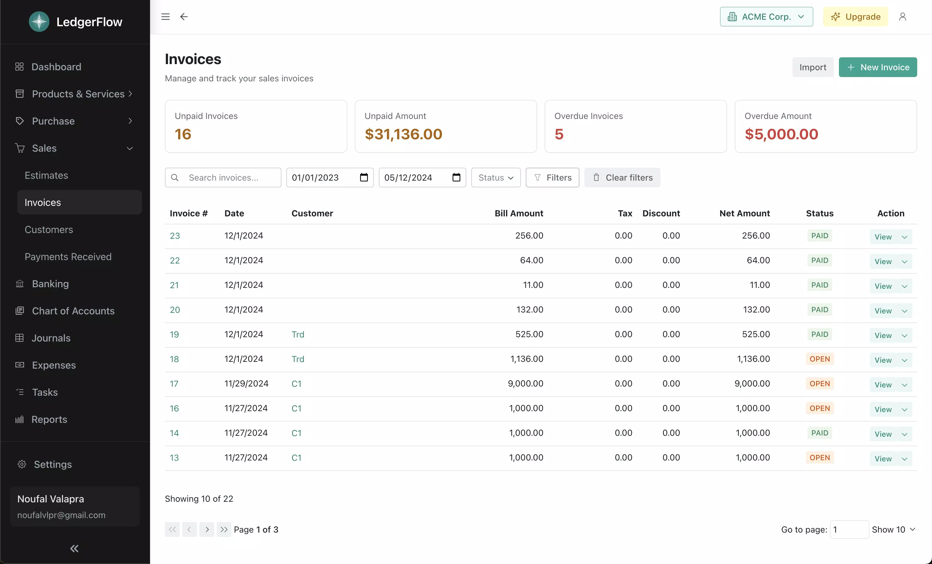
Task: Click Clear filters button
Action: pyautogui.click(x=622, y=178)
